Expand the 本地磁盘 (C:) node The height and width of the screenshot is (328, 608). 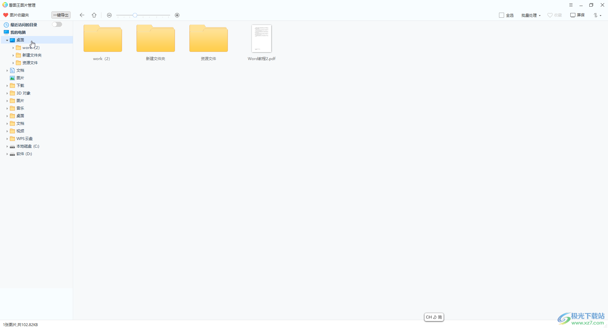[7, 146]
